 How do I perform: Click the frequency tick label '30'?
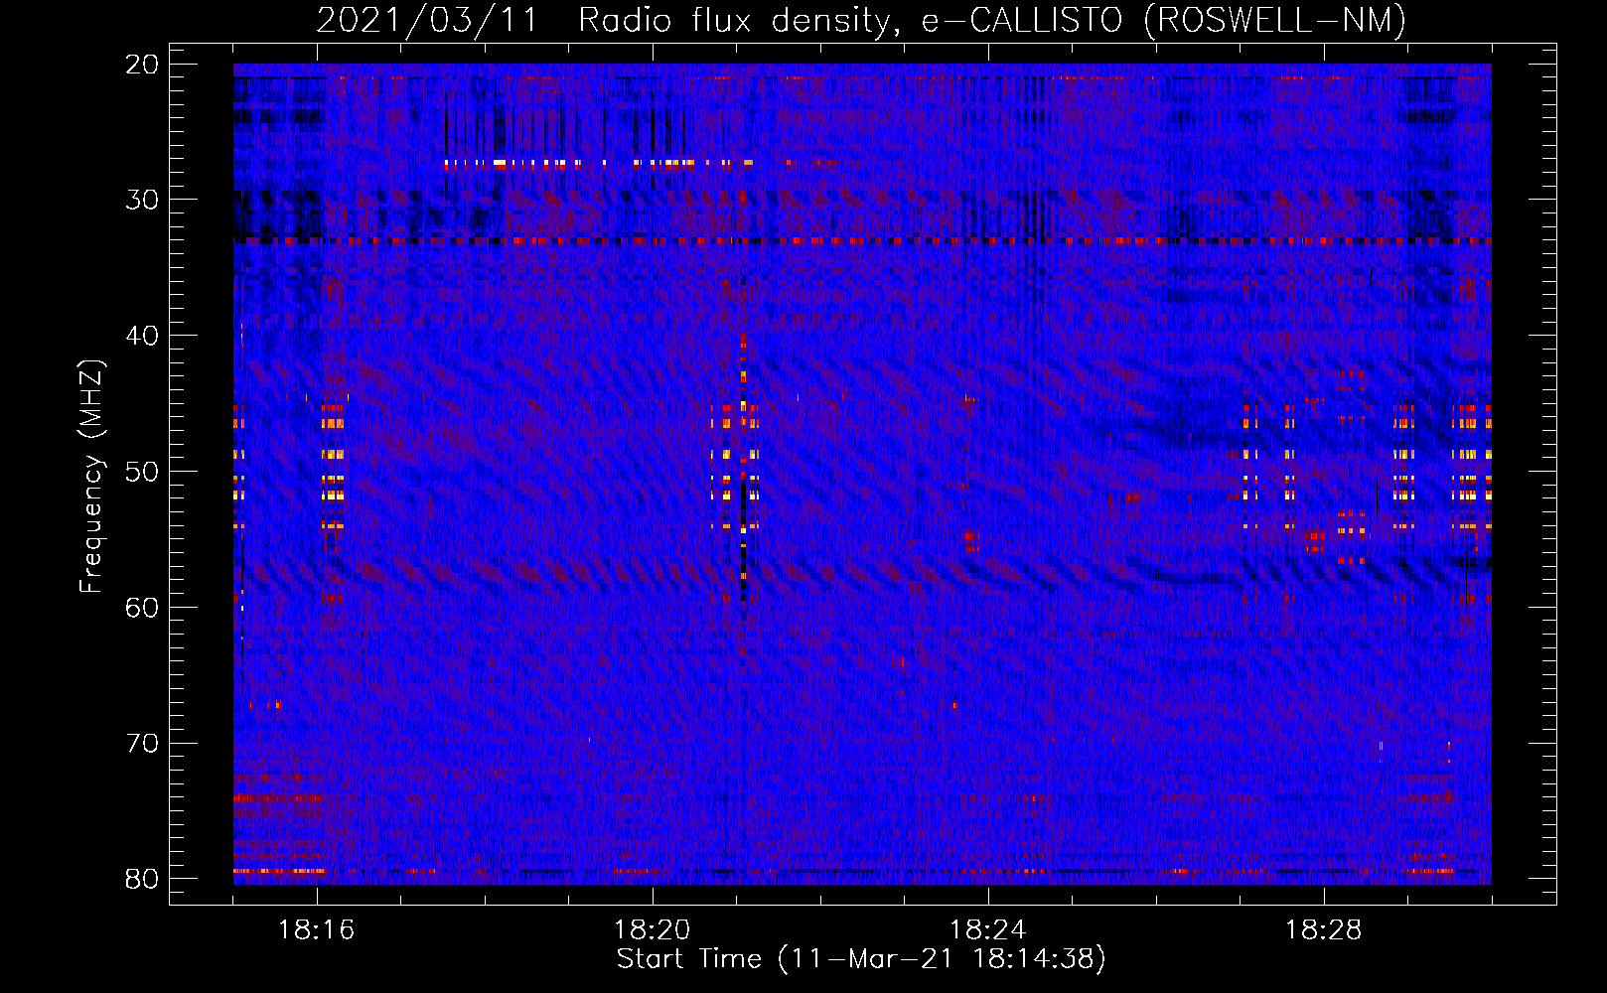[142, 200]
